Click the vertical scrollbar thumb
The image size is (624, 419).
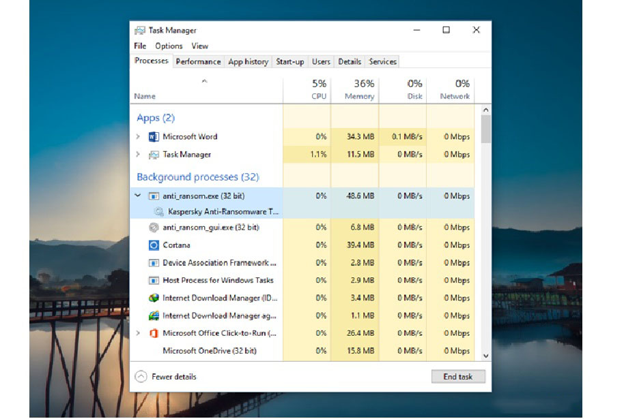coord(485,129)
